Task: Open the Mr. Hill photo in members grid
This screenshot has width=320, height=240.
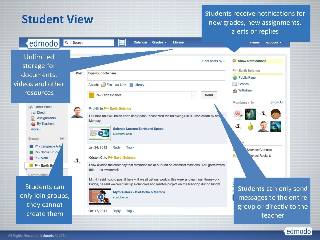Action: tap(263, 127)
